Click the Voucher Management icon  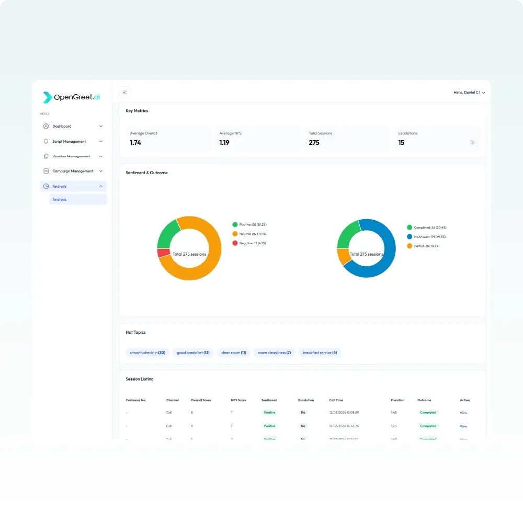46,156
